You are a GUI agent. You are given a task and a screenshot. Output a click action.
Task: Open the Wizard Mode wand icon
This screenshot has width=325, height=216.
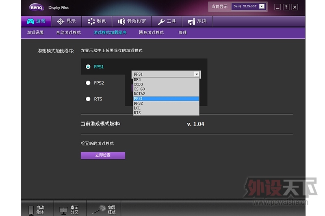[99, 210]
